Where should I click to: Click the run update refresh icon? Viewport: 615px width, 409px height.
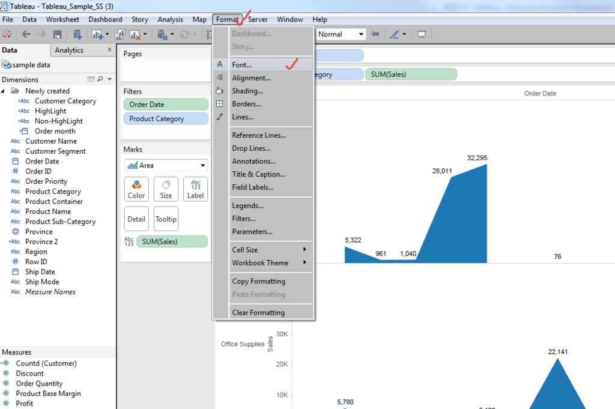[x=184, y=34]
